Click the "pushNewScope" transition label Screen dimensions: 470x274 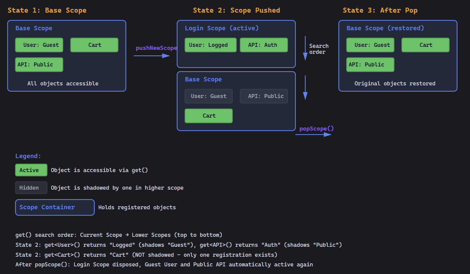(156, 48)
